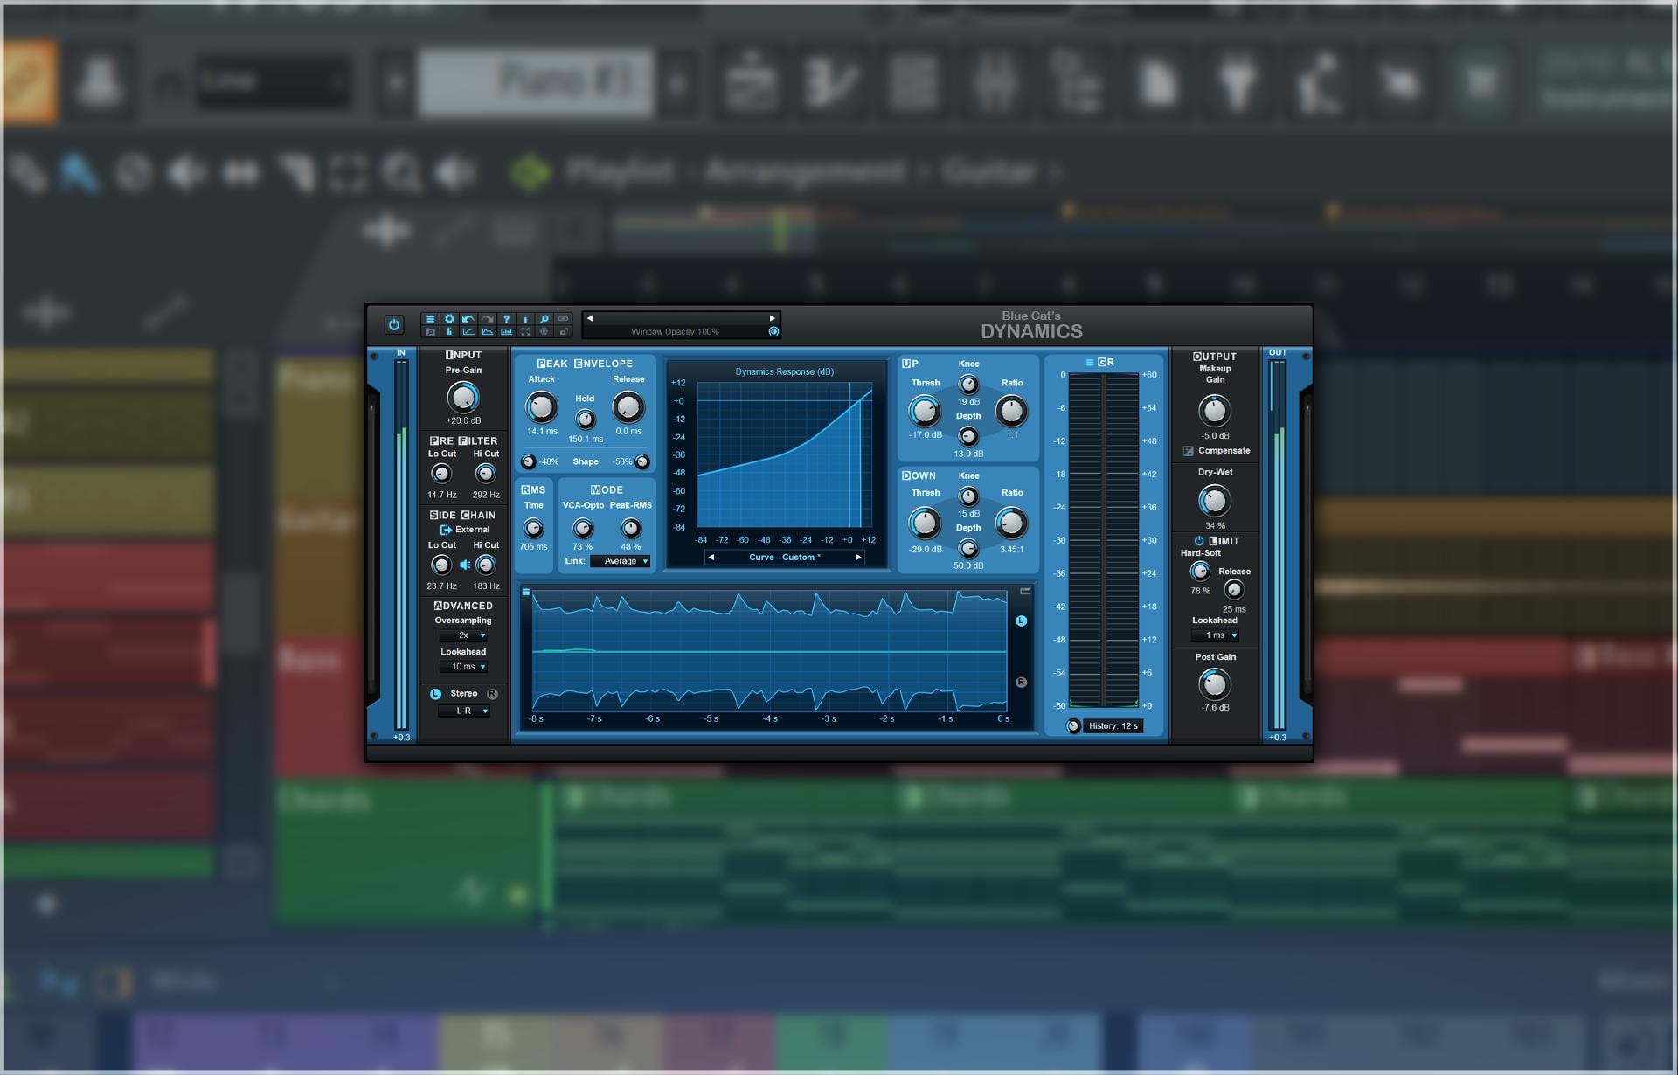Click the Dry-Wet knob
The height and width of the screenshot is (1075, 1678).
coord(1214,501)
